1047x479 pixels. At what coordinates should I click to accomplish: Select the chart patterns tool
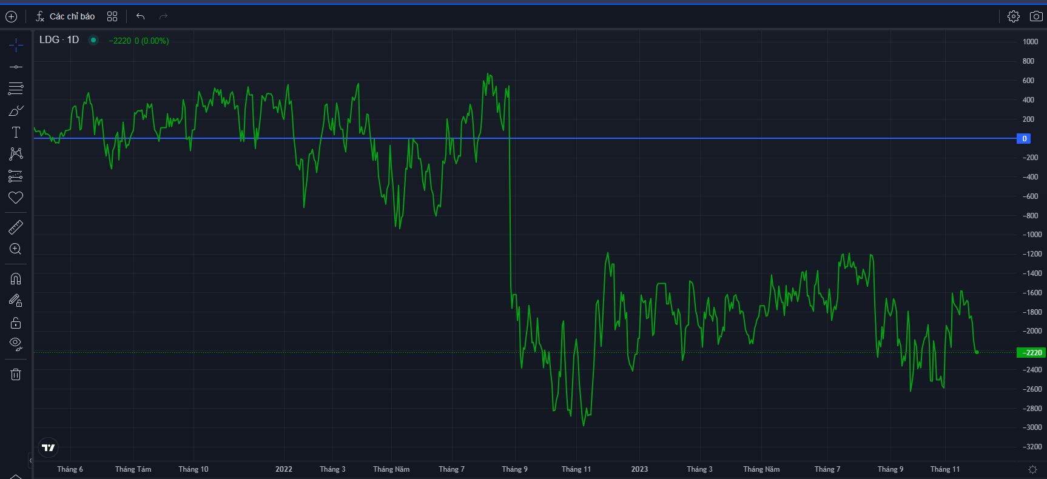(16, 154)
